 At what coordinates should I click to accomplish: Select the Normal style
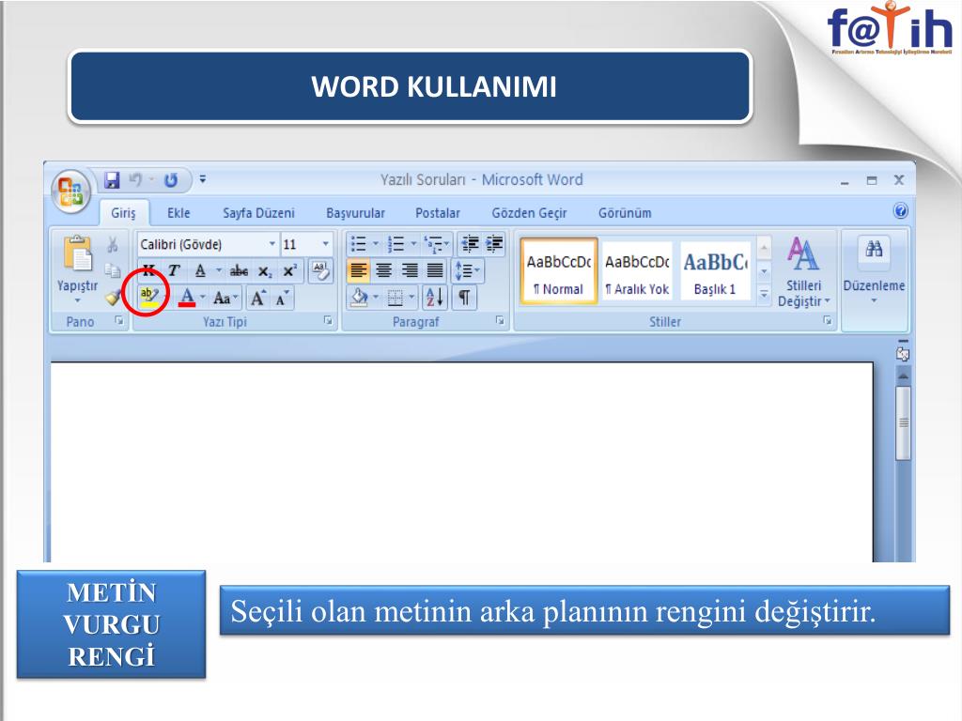point(558,270)
